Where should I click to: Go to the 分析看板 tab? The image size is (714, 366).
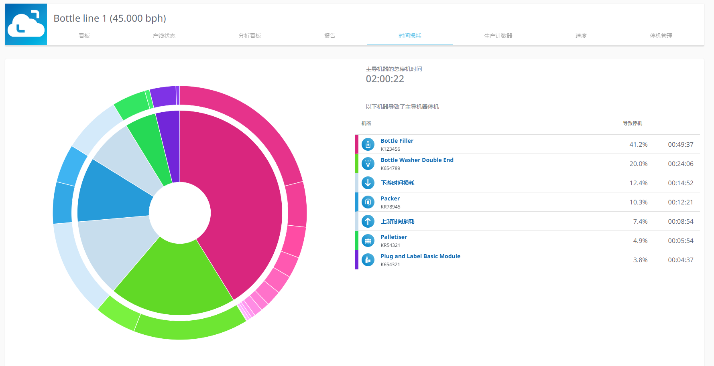click(250, 36)
